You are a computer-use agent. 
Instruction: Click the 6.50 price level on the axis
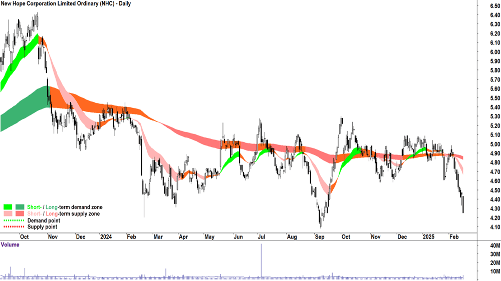click(x=495, y=6)
